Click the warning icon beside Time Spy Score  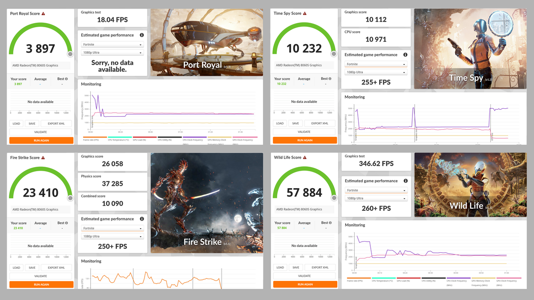click(x=305, y=14)
